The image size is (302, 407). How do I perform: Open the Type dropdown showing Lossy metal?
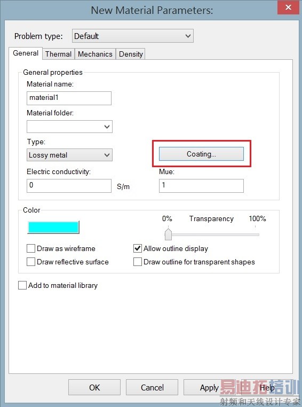point(69,155)
